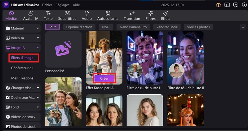Open the Réglages menu
This screenshot has width=248, height=131.
click(62, 5)
